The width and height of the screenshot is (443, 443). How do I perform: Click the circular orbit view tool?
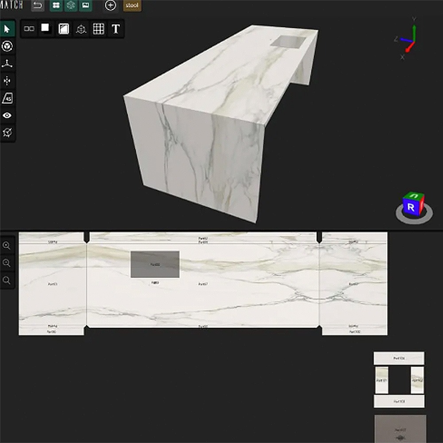8,47
